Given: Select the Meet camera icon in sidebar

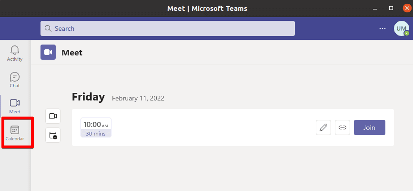Looking at the screenshot, I should click(x=15, y=106).
